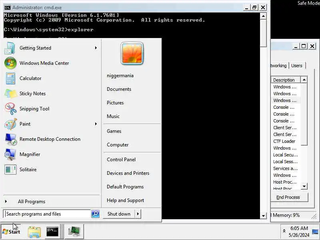Screen dimensions: 320x240
Task: Open Getting Started from the Start menu
Action: pyautogui.click(x=51, y=48)
